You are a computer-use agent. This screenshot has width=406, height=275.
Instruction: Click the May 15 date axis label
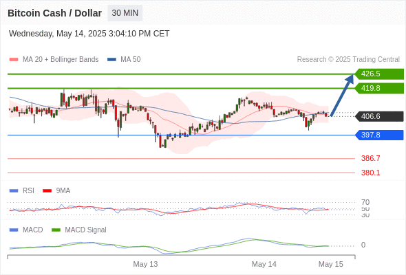pyautogui.click(x=331, y=264)
